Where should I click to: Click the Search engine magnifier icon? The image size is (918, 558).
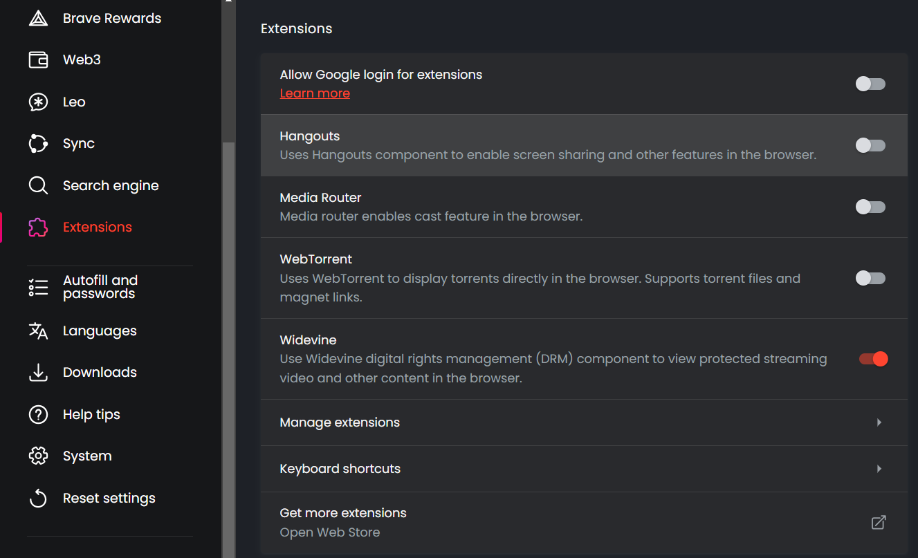[38, 186]
